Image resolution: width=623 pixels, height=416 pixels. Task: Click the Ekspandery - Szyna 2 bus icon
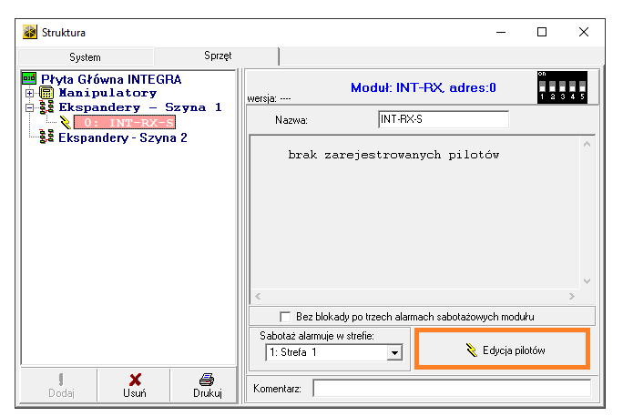(47, 138)
